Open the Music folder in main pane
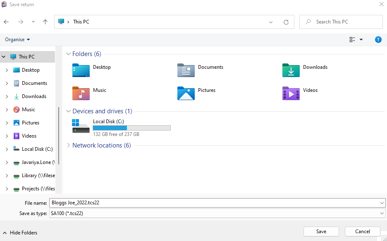The height and width of the screenshot is (241, 387). [81, 94]
